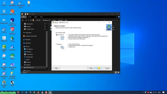This screenshot has height=94, width=167.
Task: Go Back in the WinSCP setup wizard
Action: click(x=91, y=68)
